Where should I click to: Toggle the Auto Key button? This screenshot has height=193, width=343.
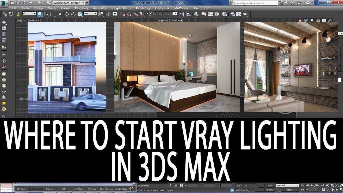(270, 185)
